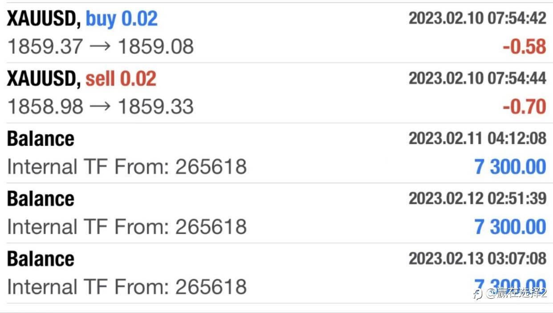Tap the 7 300.00 amount on 2023.02.11
The width and height of the screenshot is (553, 313).
[x=510, y=167]
